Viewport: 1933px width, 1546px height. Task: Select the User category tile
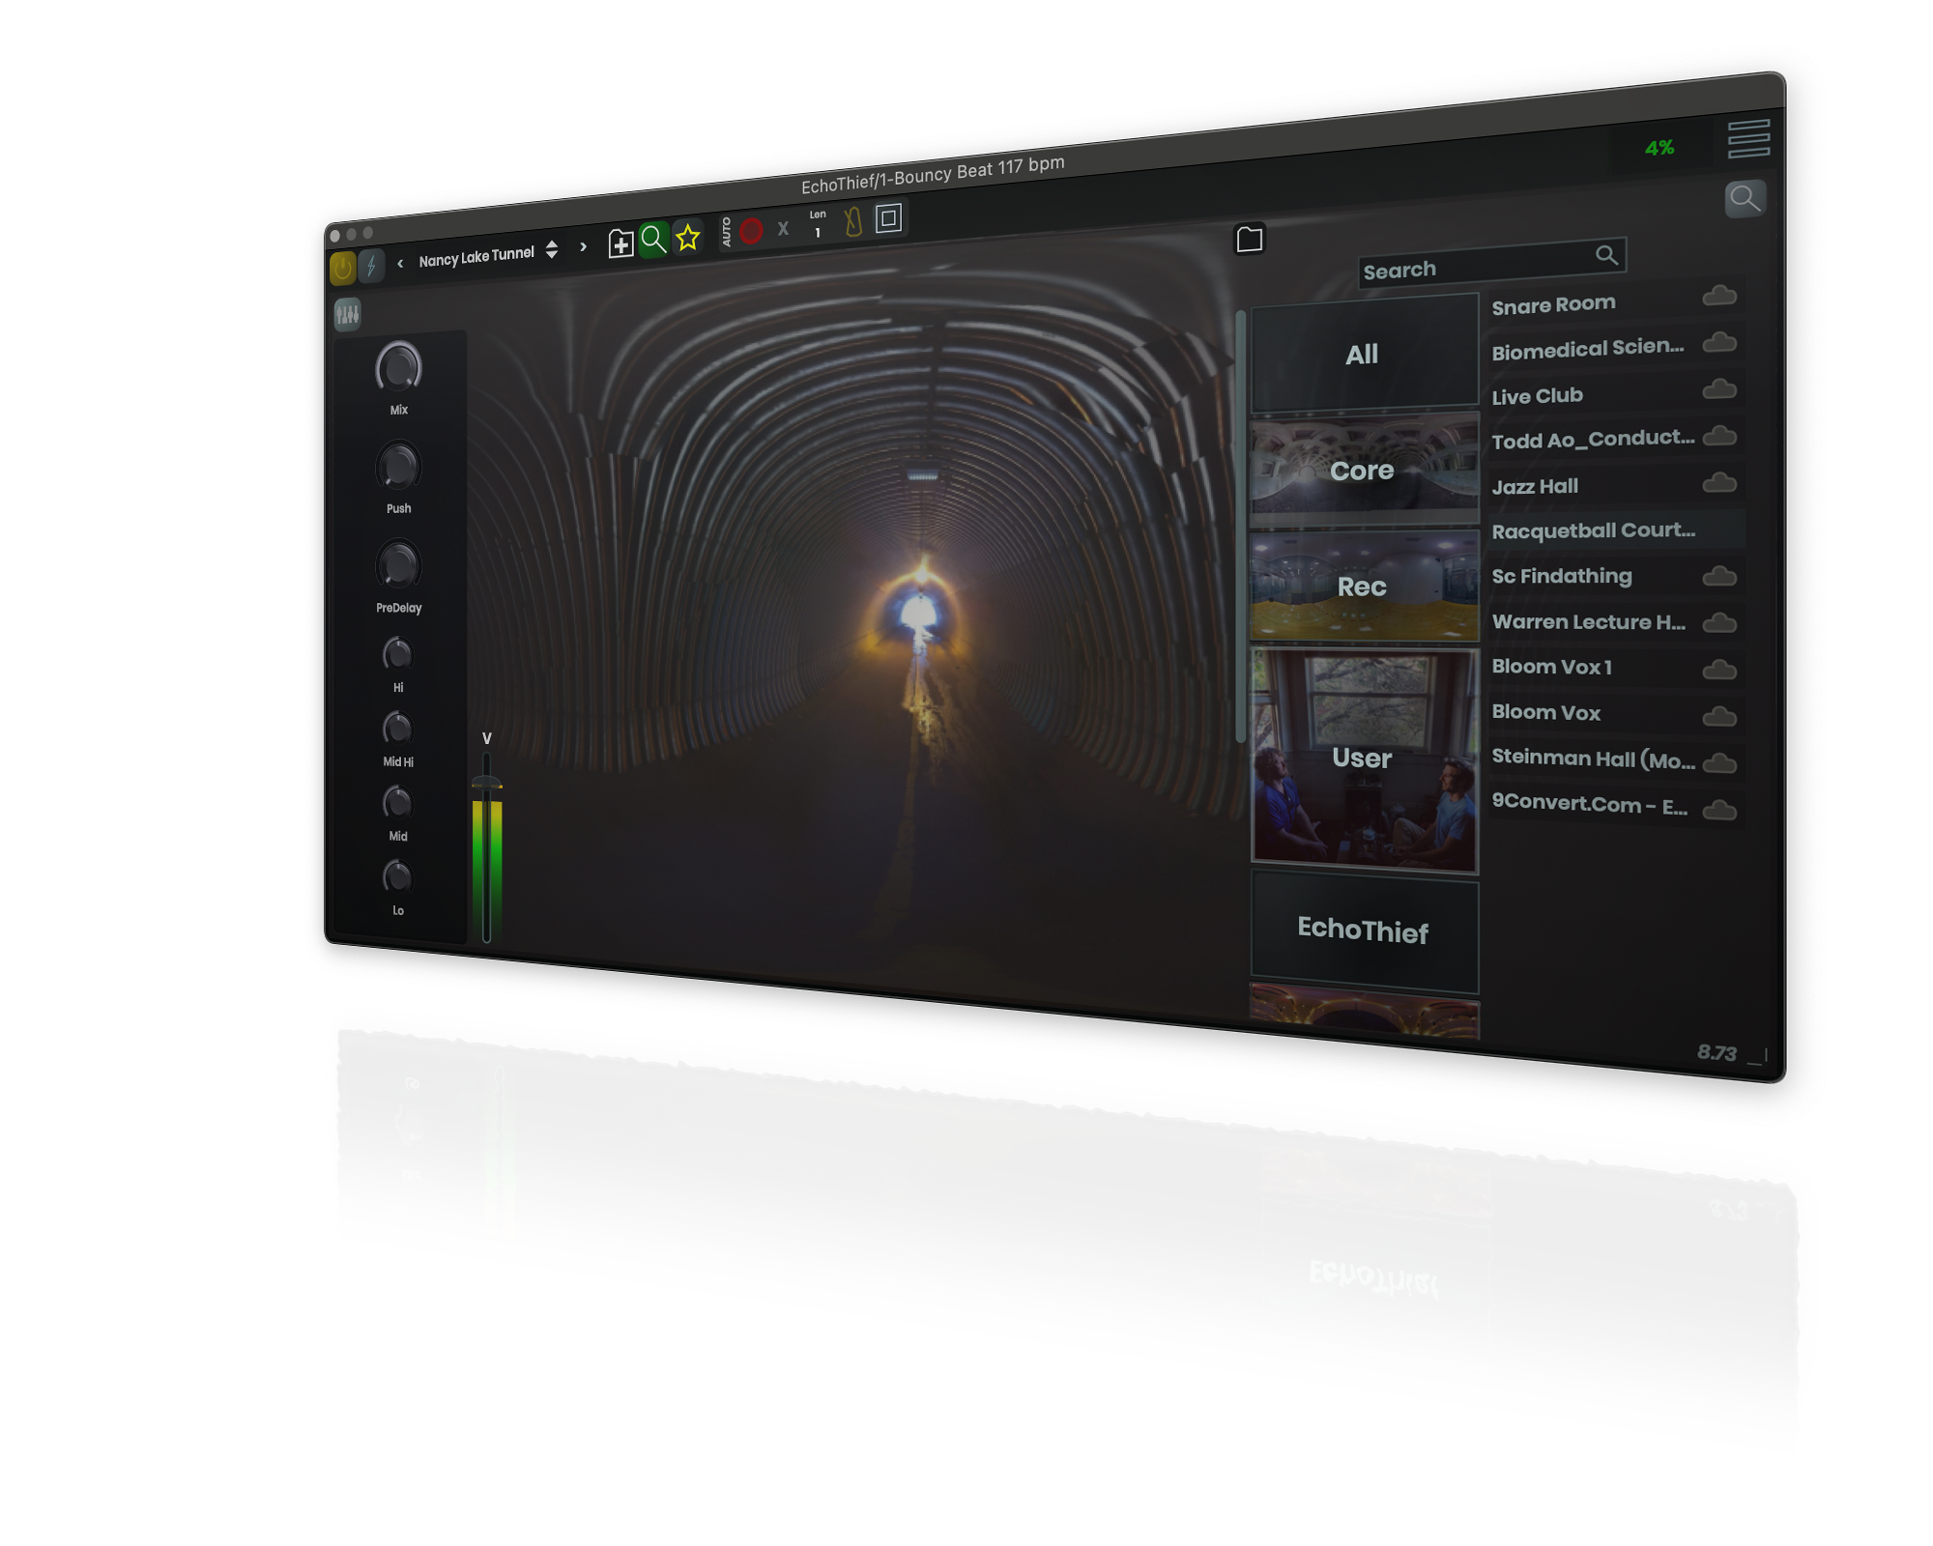pos(1364,759)
